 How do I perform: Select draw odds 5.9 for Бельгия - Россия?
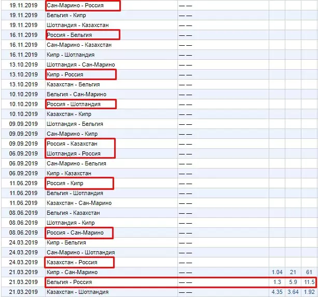point(293,282)
